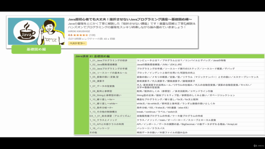The width and height of the screenshot is (265, 149).
Task: Click cell API／インポート／データの実際の姿
Action: (200, 124)
